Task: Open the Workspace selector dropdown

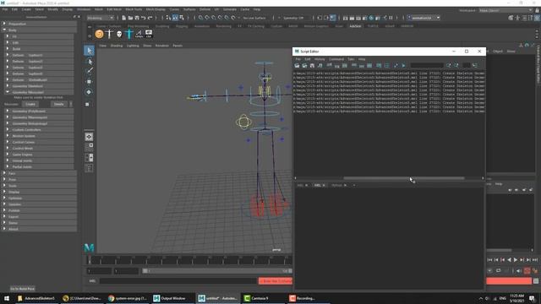Action: [x=505, y=10]
